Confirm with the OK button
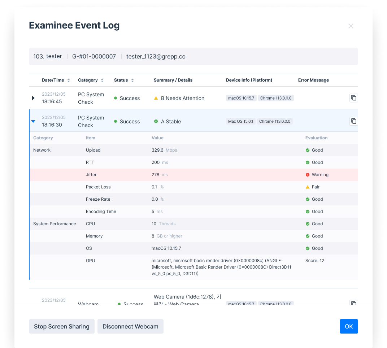Image resolution: width=387 pixels, height=348 pixels. pos(349,326)
